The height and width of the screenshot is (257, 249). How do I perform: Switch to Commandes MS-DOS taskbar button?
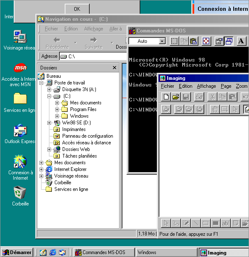104,252
